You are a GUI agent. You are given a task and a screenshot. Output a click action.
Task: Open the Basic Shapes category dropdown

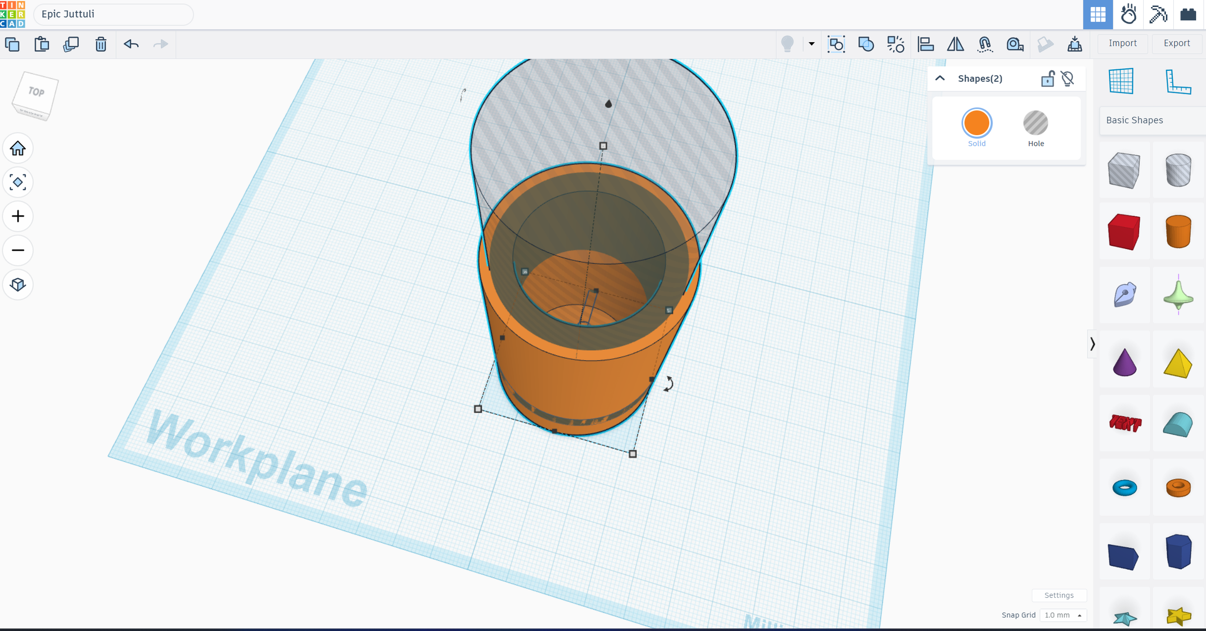1153,120
